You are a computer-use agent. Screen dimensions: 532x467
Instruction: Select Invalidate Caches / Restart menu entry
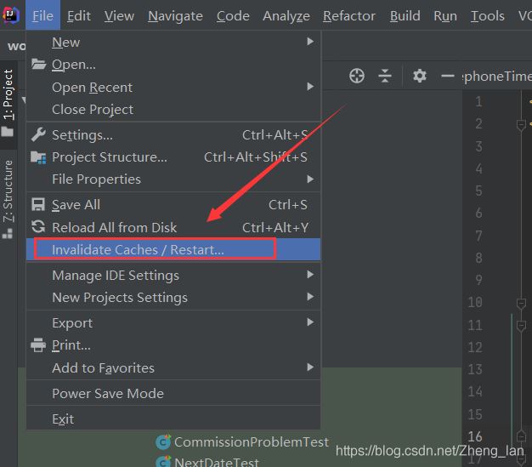[x=138, y=249]
